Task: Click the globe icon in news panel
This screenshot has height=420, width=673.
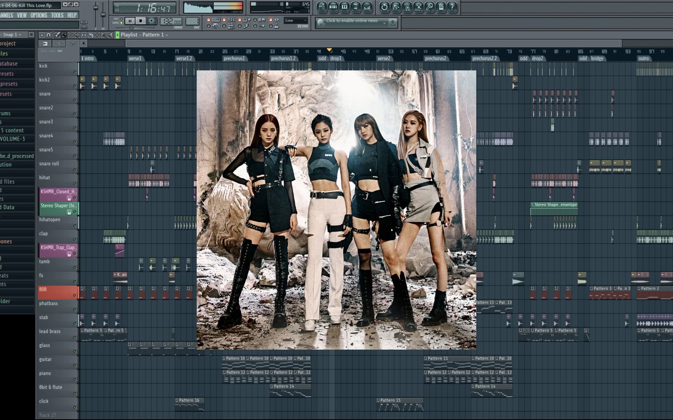Action: point(321,23)
